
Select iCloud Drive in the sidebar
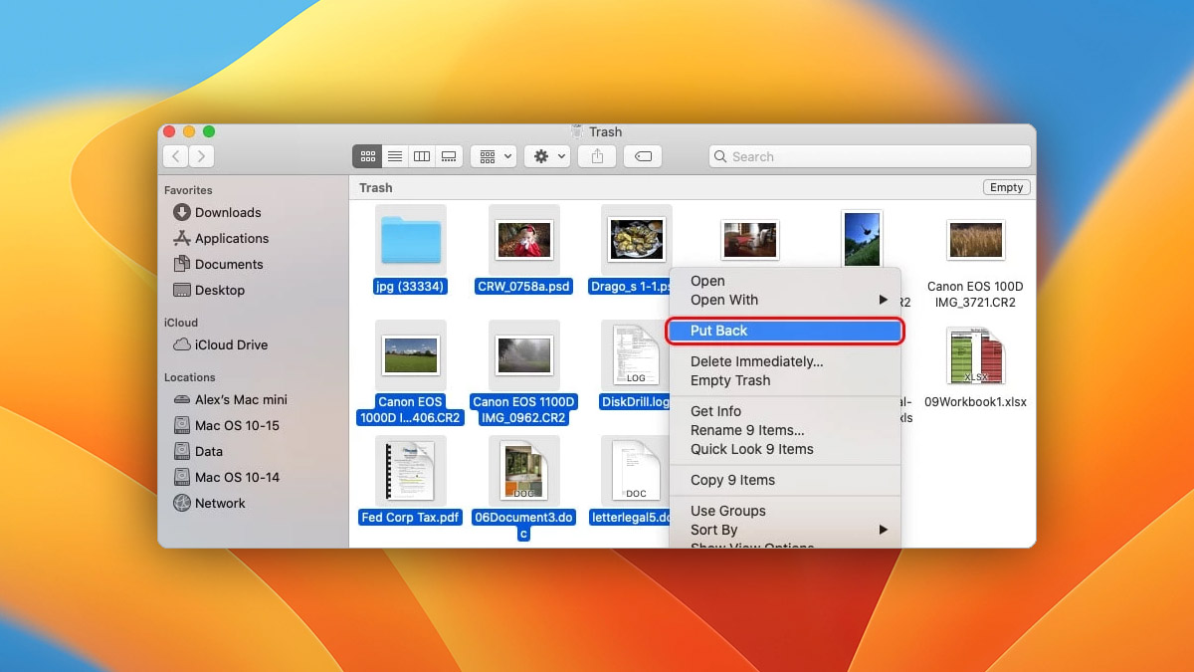click(x=220, y=344)
